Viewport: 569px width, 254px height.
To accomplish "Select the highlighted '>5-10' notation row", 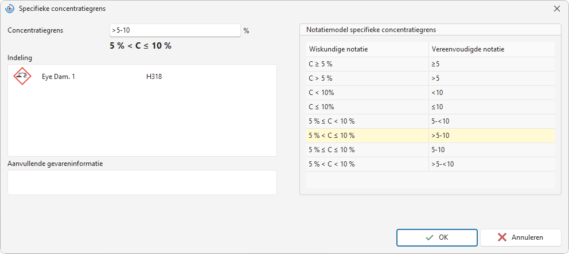I will pyautogui.click(x=430, y=136).
